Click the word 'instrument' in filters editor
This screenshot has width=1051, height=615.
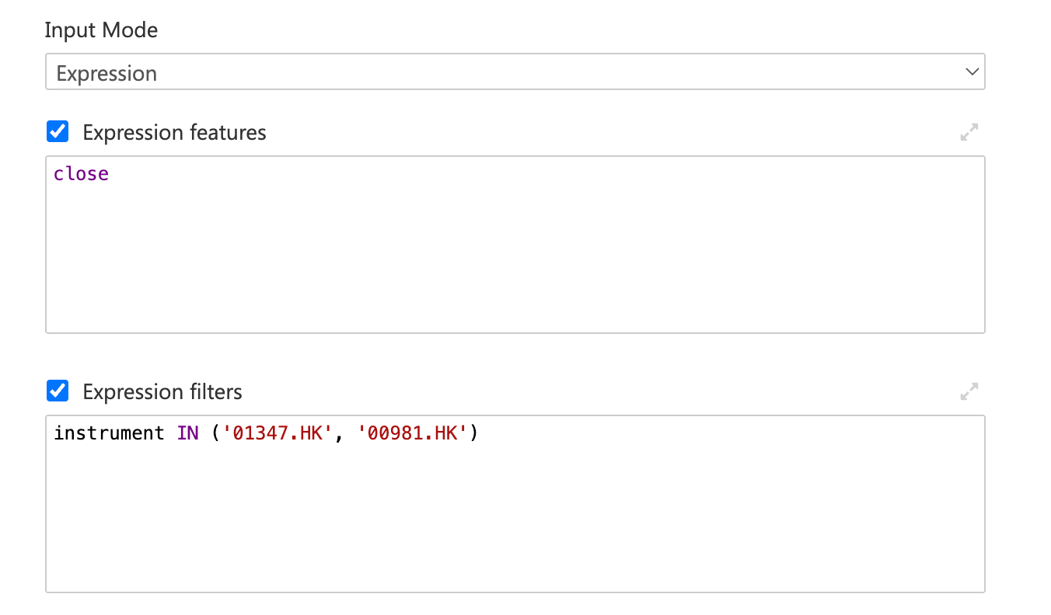coord(109,433)
